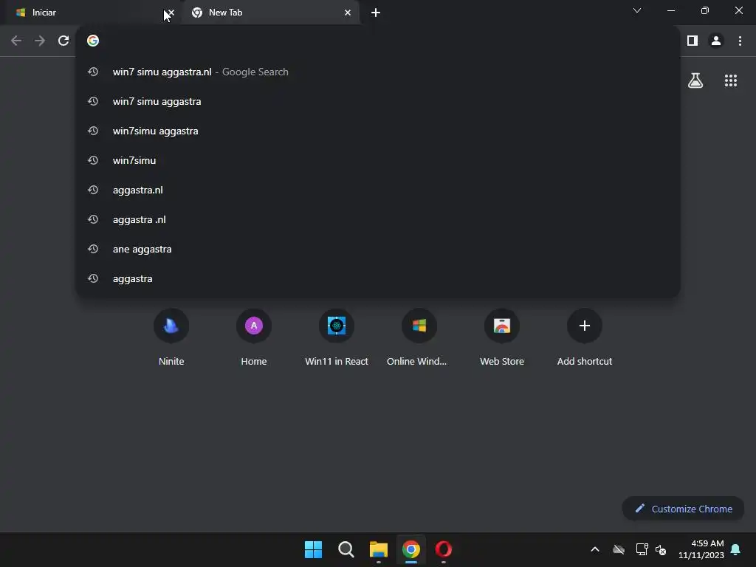756x567 pixels.
Task: Switch to the New Tab tab
Action: coord(270,13)
